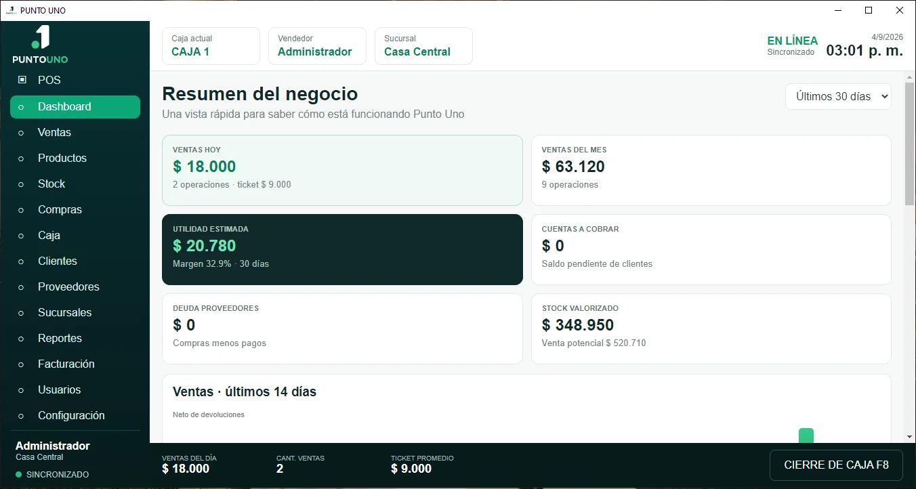Click the Sucursal Casa Central card
916x489 pixels.
(424, 46)
